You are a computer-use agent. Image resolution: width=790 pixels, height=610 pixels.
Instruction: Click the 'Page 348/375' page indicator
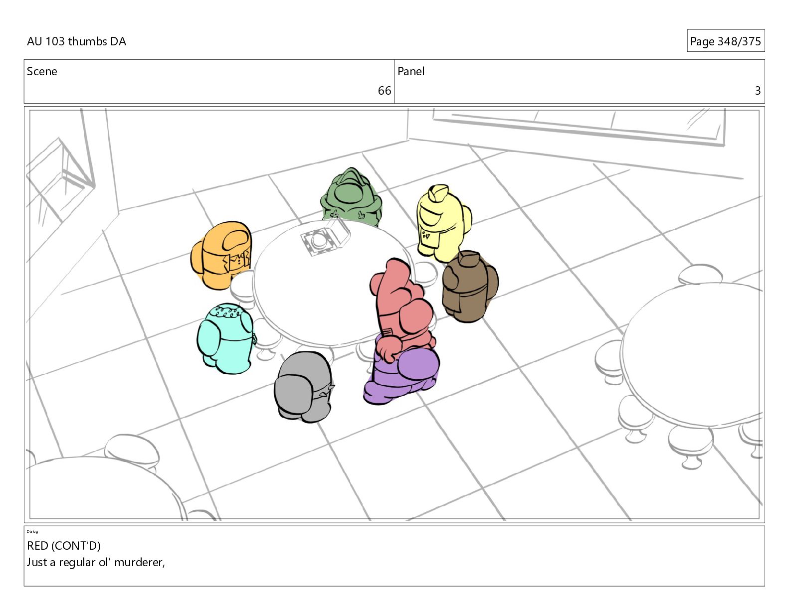(725, 41)
